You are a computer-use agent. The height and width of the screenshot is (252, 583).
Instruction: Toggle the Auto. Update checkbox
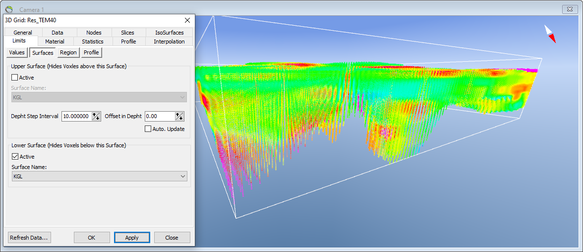coord(148,129)
